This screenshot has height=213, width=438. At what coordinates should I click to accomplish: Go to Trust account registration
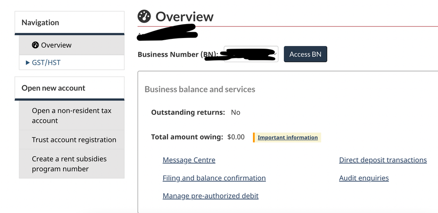72,140
